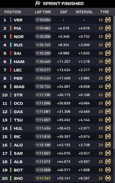Screen dimensions: 115x183
Task: Select the INTERVAL column header
Action: (84, 12)
